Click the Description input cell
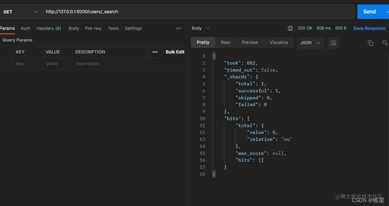This screenshot has height=206, width=389. click(130, 64)
